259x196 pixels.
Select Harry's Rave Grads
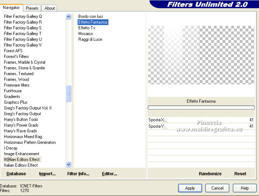tap(20, 131)
